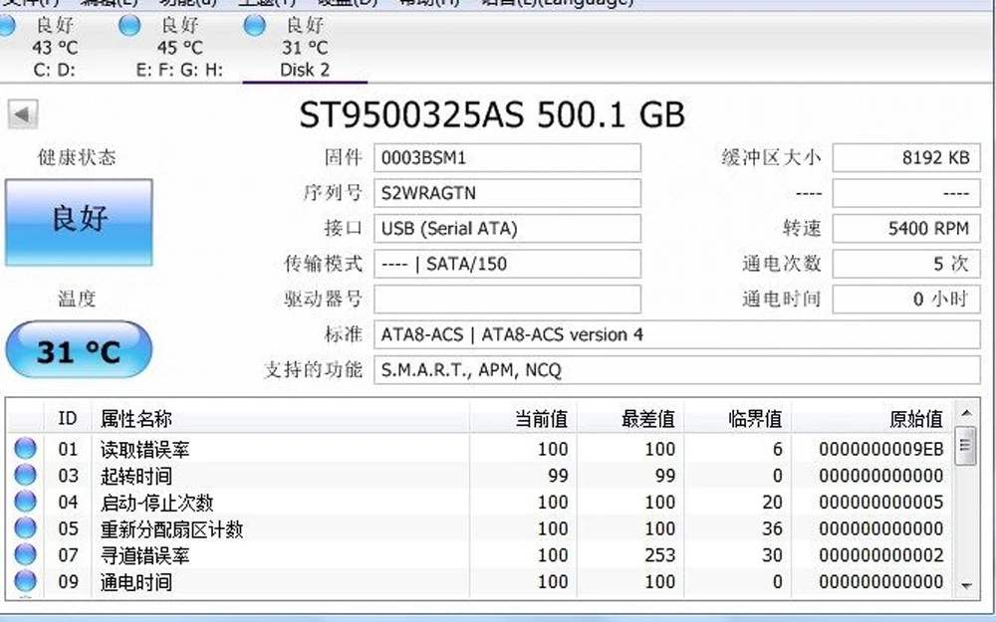Click threshold value 36 in row 05
Viewport: 996px width, 622px height.
772,528
